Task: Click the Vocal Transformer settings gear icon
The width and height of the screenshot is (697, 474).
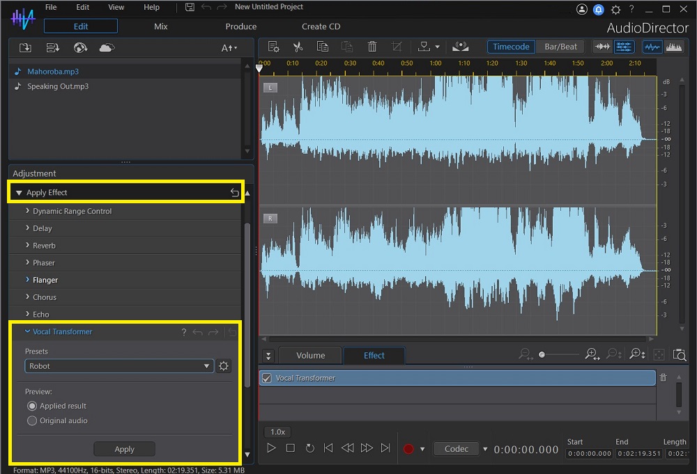Action: coord(223,365)
